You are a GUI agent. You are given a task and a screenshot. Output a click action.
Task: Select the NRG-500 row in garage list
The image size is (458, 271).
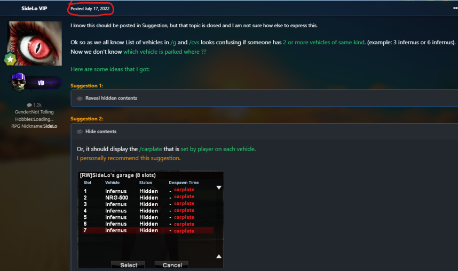(x=147, y=198)
